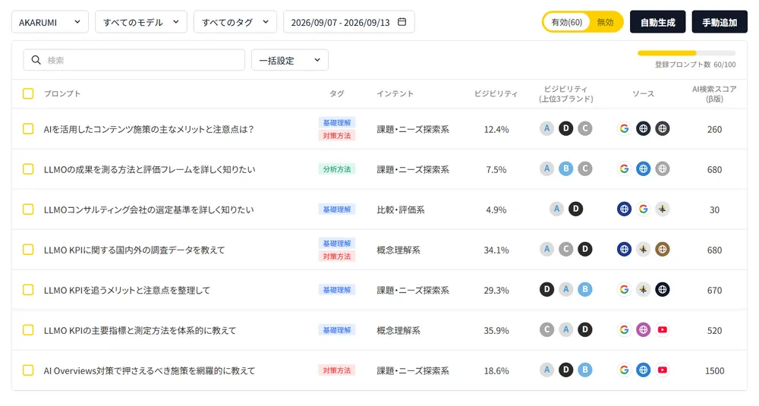Sort by AI検索スコア(β版) column header

[x=714, y=93]
